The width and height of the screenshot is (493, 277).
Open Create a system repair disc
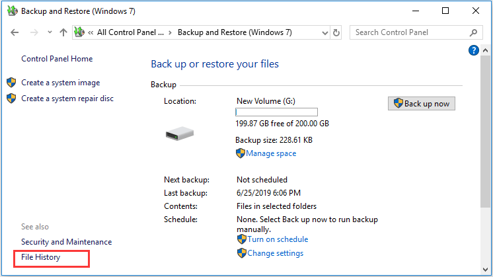[x=67, y=99]
